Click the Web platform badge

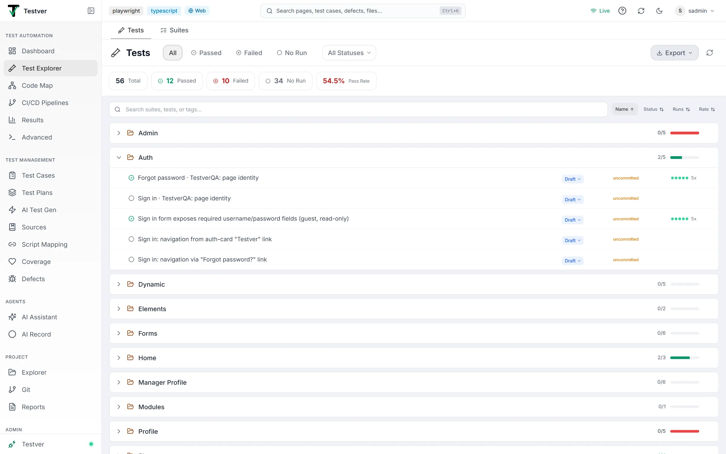click(x=197, y=11)
